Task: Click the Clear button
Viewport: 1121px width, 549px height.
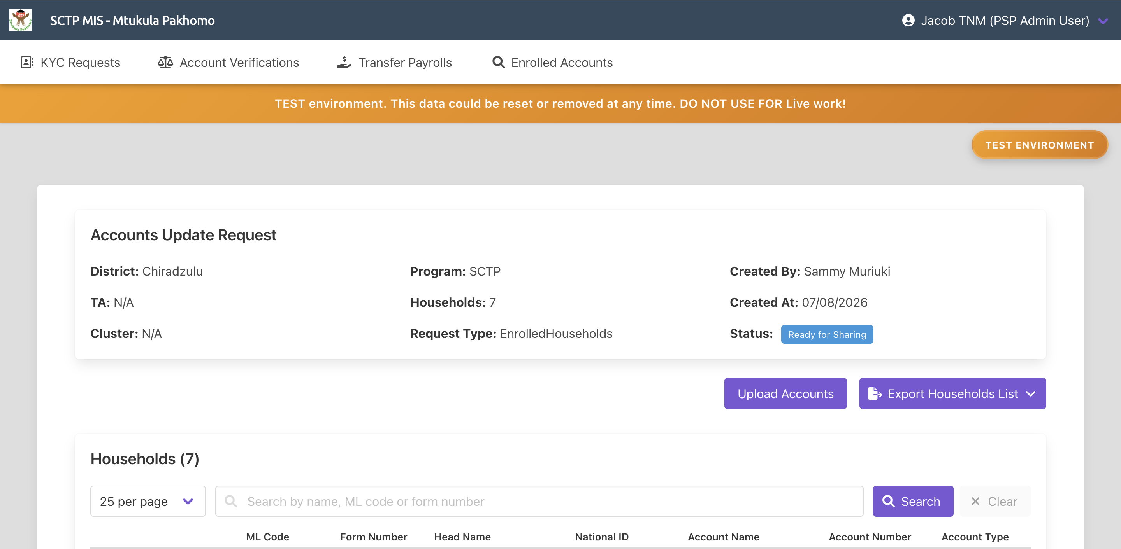Action: (x=995, y=501)
